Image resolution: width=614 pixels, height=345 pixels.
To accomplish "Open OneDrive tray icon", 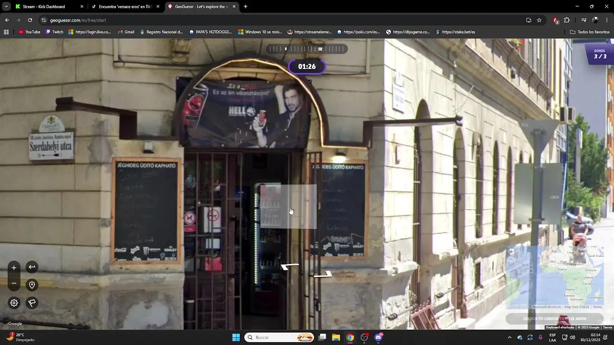I will pyautogui.click(x=520, y=337).
